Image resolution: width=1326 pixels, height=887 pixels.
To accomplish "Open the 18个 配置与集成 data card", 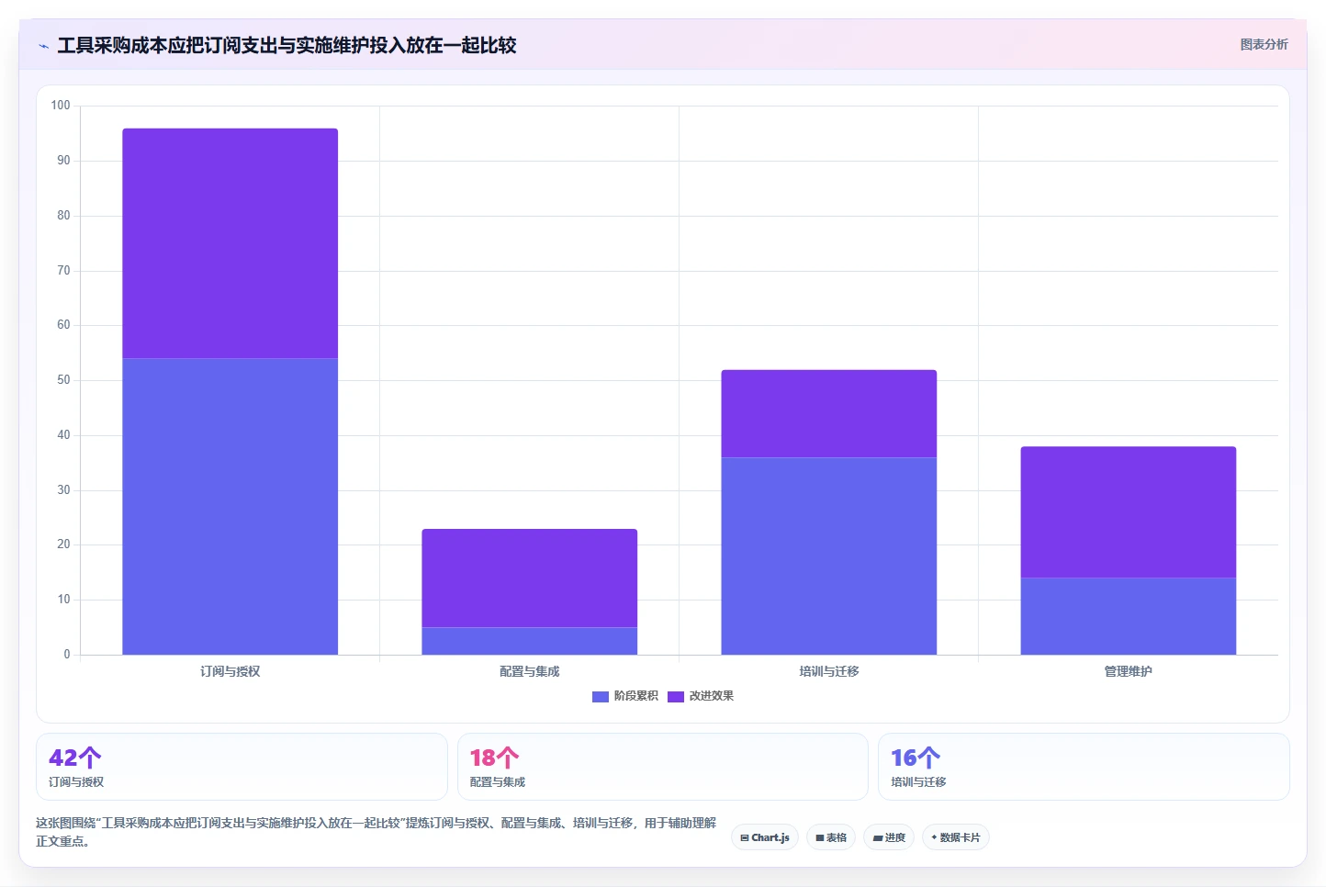I will coord(662,767).
